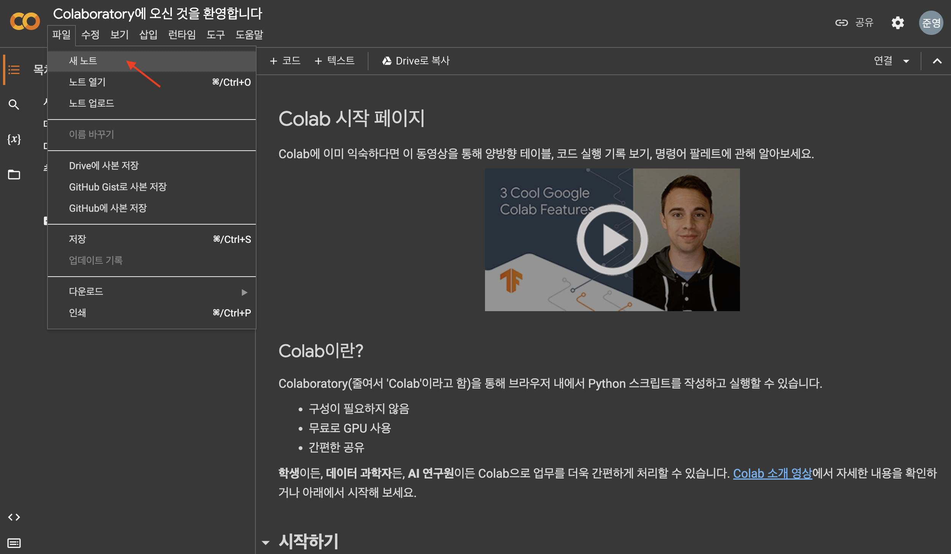951x554 pixels.
Task: Open the command palette icon at bottom left
Action: point(14,543)
